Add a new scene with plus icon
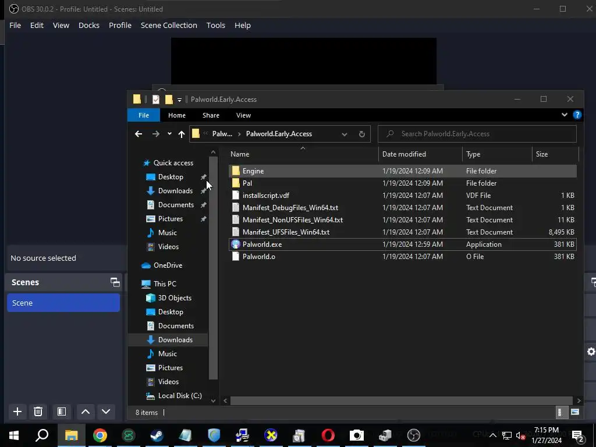Screen dimensions: 596x447 point(17,411)
